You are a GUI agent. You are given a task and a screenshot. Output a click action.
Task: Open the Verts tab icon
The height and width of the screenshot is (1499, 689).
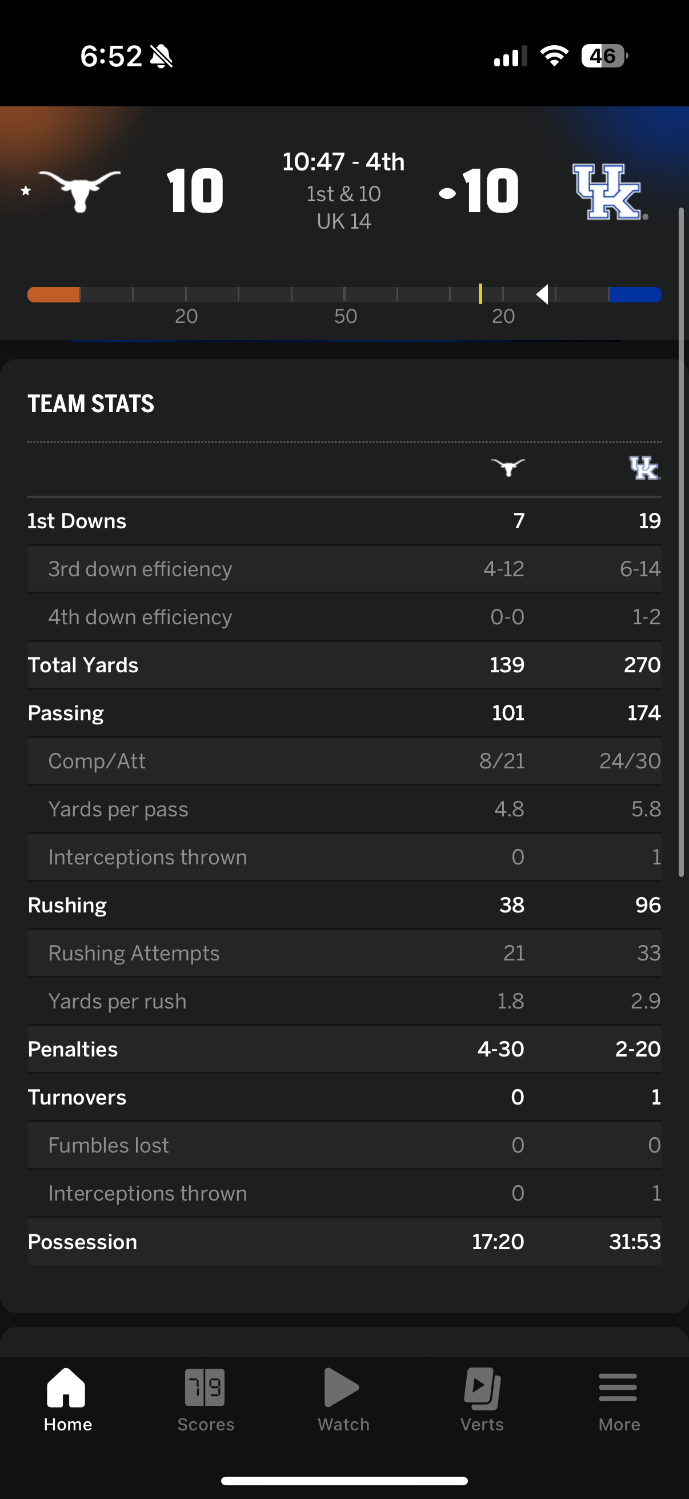pyautogui.click(x=482, y=1388)
